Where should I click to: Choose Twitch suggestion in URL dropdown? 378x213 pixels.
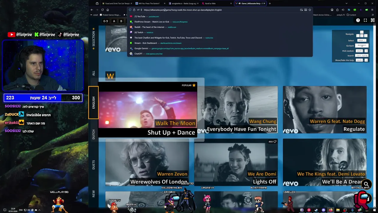tap(220, 32)
